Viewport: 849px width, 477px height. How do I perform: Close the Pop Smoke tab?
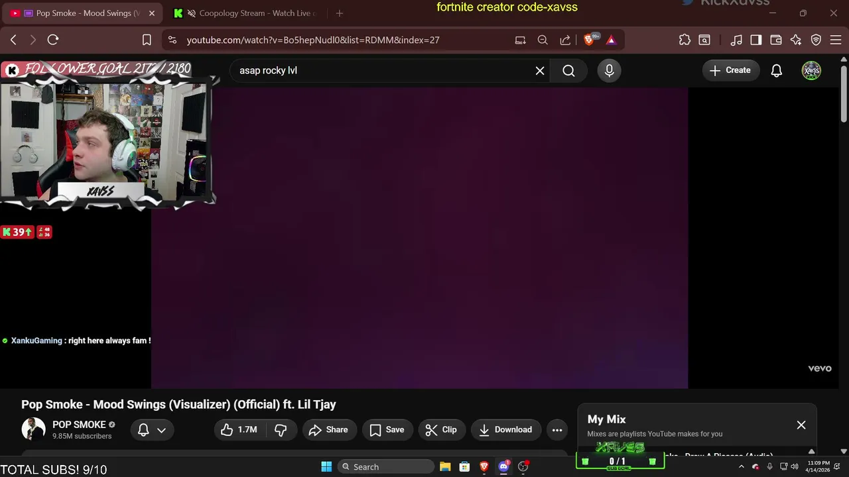click(x=152, y=13)
